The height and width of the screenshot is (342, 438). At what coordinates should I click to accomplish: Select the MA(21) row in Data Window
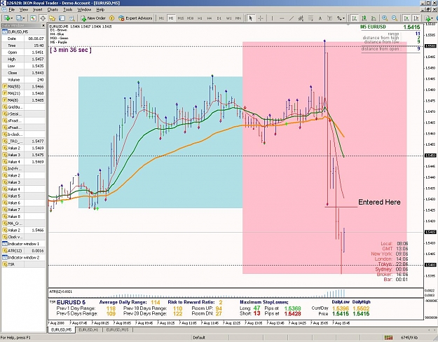23,93
